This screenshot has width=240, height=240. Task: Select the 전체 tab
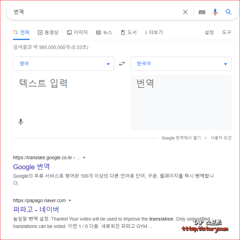coord(21,32)
